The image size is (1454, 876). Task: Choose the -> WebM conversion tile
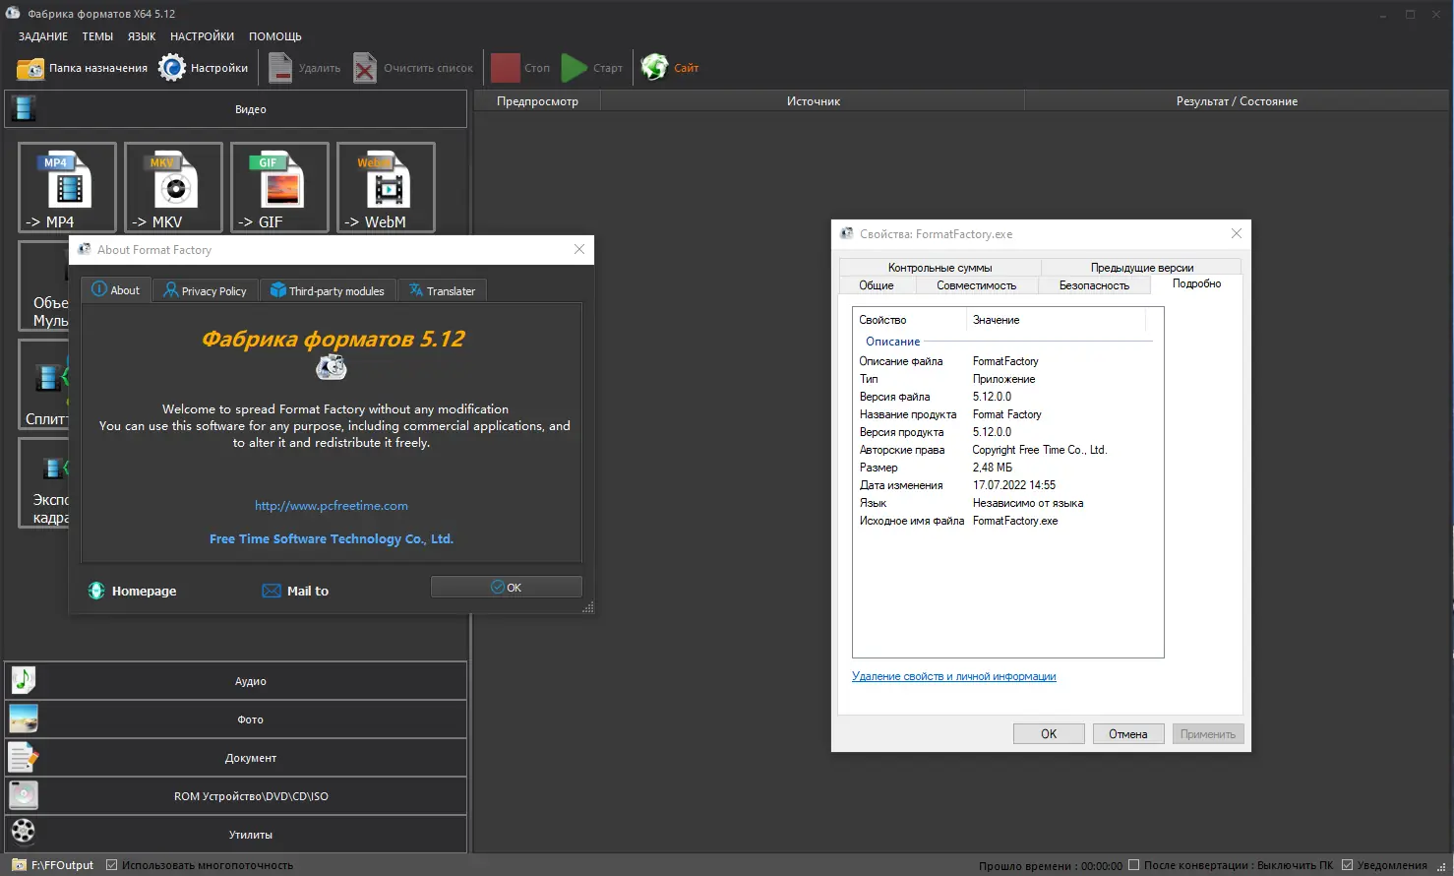[386, 187]
